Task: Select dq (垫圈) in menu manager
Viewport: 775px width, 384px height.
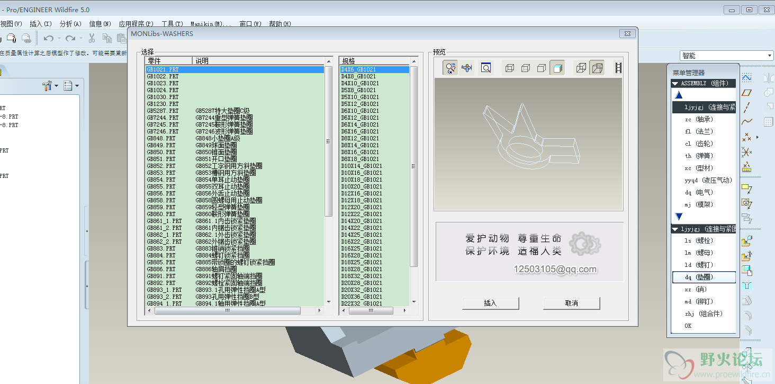Action: (704, 277)
